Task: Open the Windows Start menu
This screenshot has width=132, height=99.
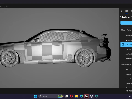Action: (x=35, y=96)
